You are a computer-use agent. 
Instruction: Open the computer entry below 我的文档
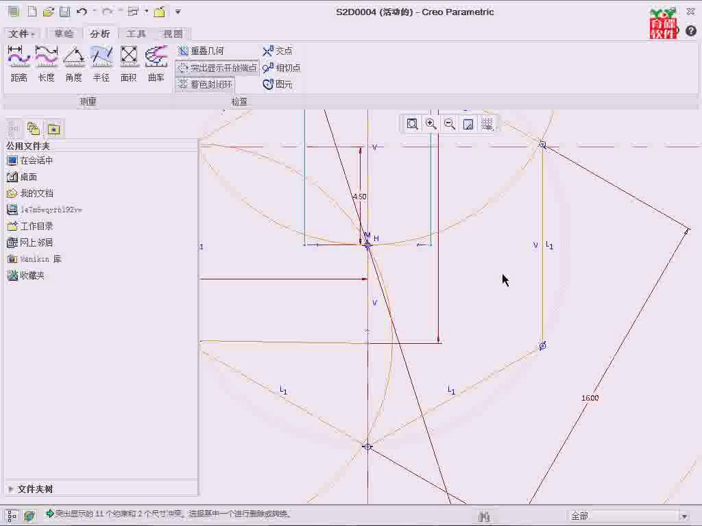tap(45, 210)
